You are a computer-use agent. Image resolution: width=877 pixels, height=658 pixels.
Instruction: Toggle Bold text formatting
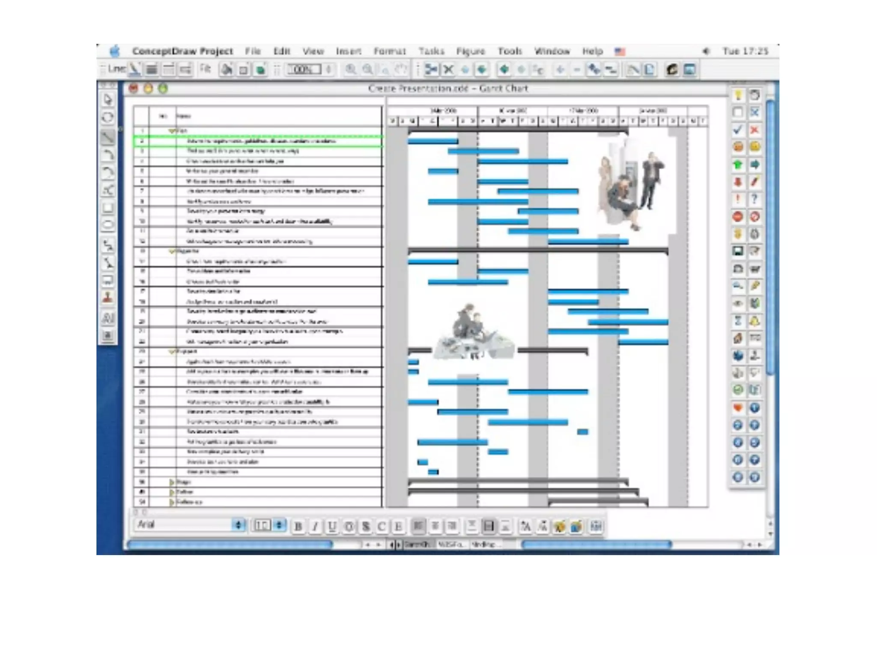pos(298,526)
